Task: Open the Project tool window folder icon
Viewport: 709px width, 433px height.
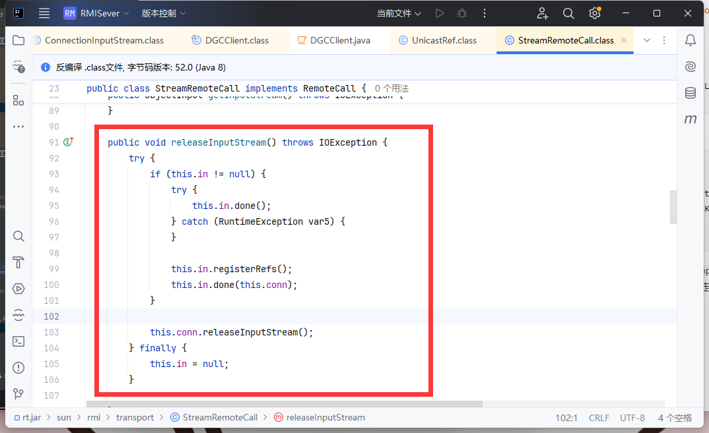Action: click(18, 40)
